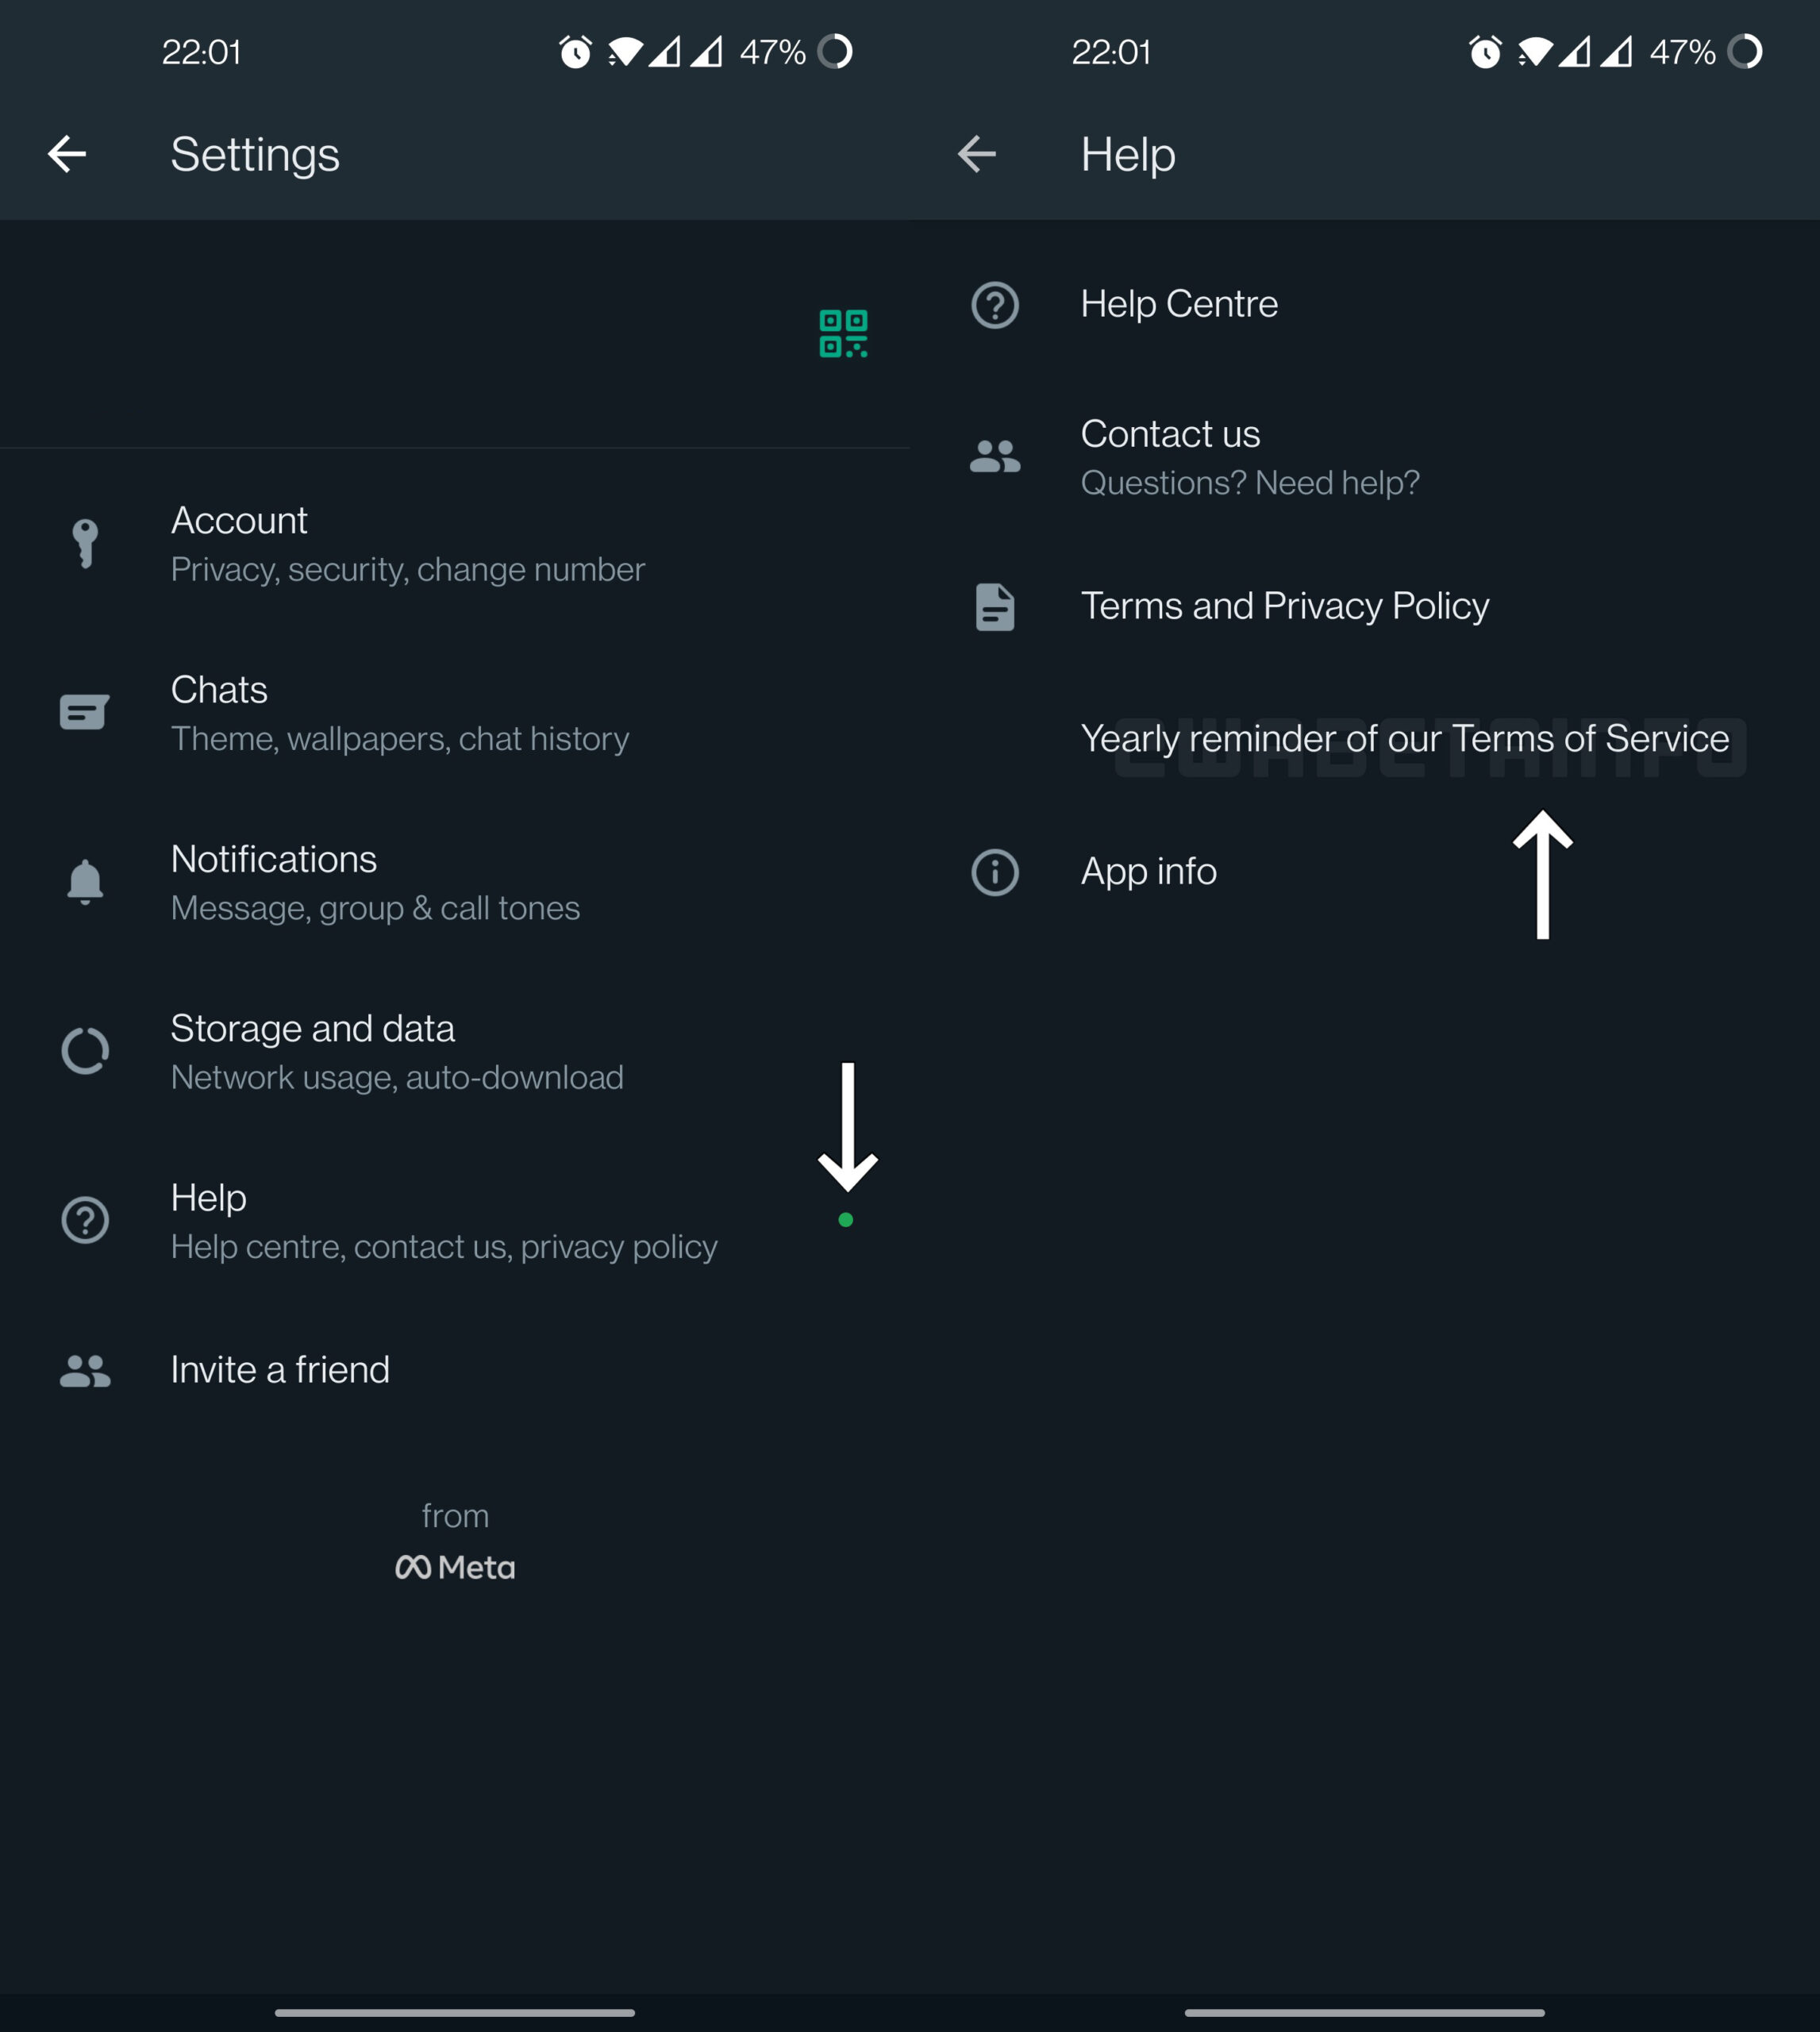Tap the Account key icon
This screenshot has height=2032, width=1820.
pos(85,543)
